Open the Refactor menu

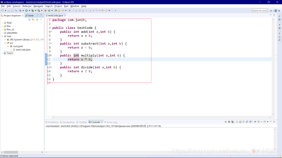coord(27,6)
